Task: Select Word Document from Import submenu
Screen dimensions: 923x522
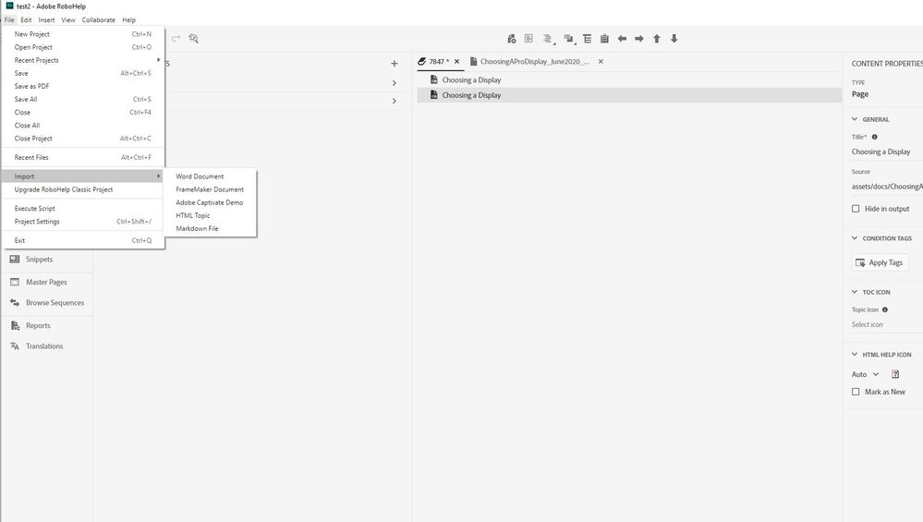Action: (200, 176)
